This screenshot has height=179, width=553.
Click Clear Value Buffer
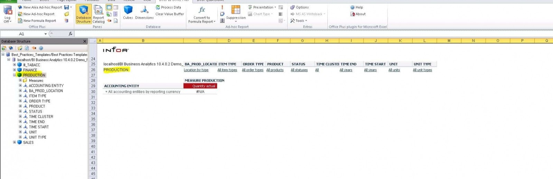click(169, 14)
